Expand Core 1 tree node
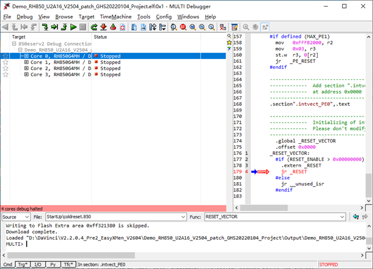The width and height of the screenshot is (373, 269). coord(27,62)
